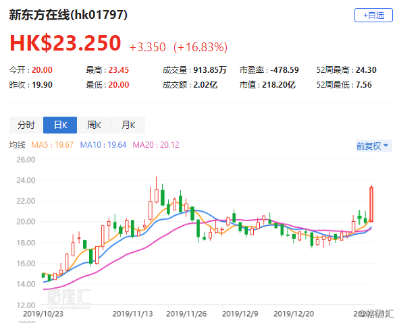This screenshot has width=399, height=323.
Task: Click the latest tall red candlestick
Action: [371, 204]
